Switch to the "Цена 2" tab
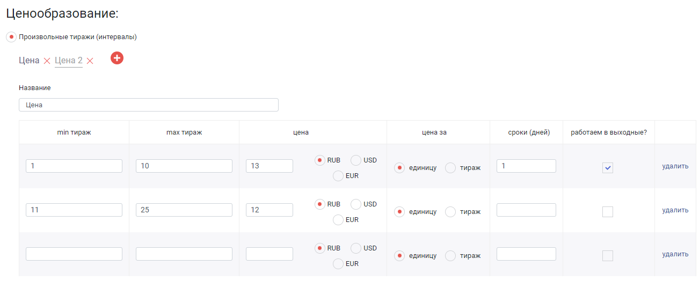 (69, 61)
